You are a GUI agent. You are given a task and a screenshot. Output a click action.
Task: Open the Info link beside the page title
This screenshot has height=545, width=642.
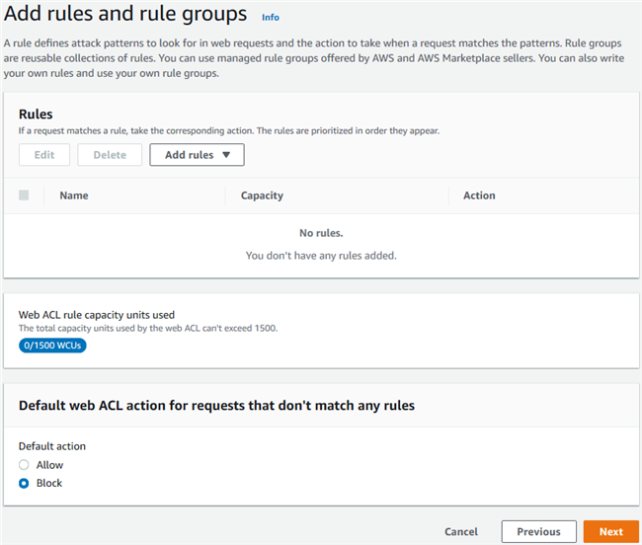coord(270,17)
